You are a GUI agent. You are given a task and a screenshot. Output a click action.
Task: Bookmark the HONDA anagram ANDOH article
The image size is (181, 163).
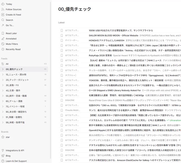[62, 40]
